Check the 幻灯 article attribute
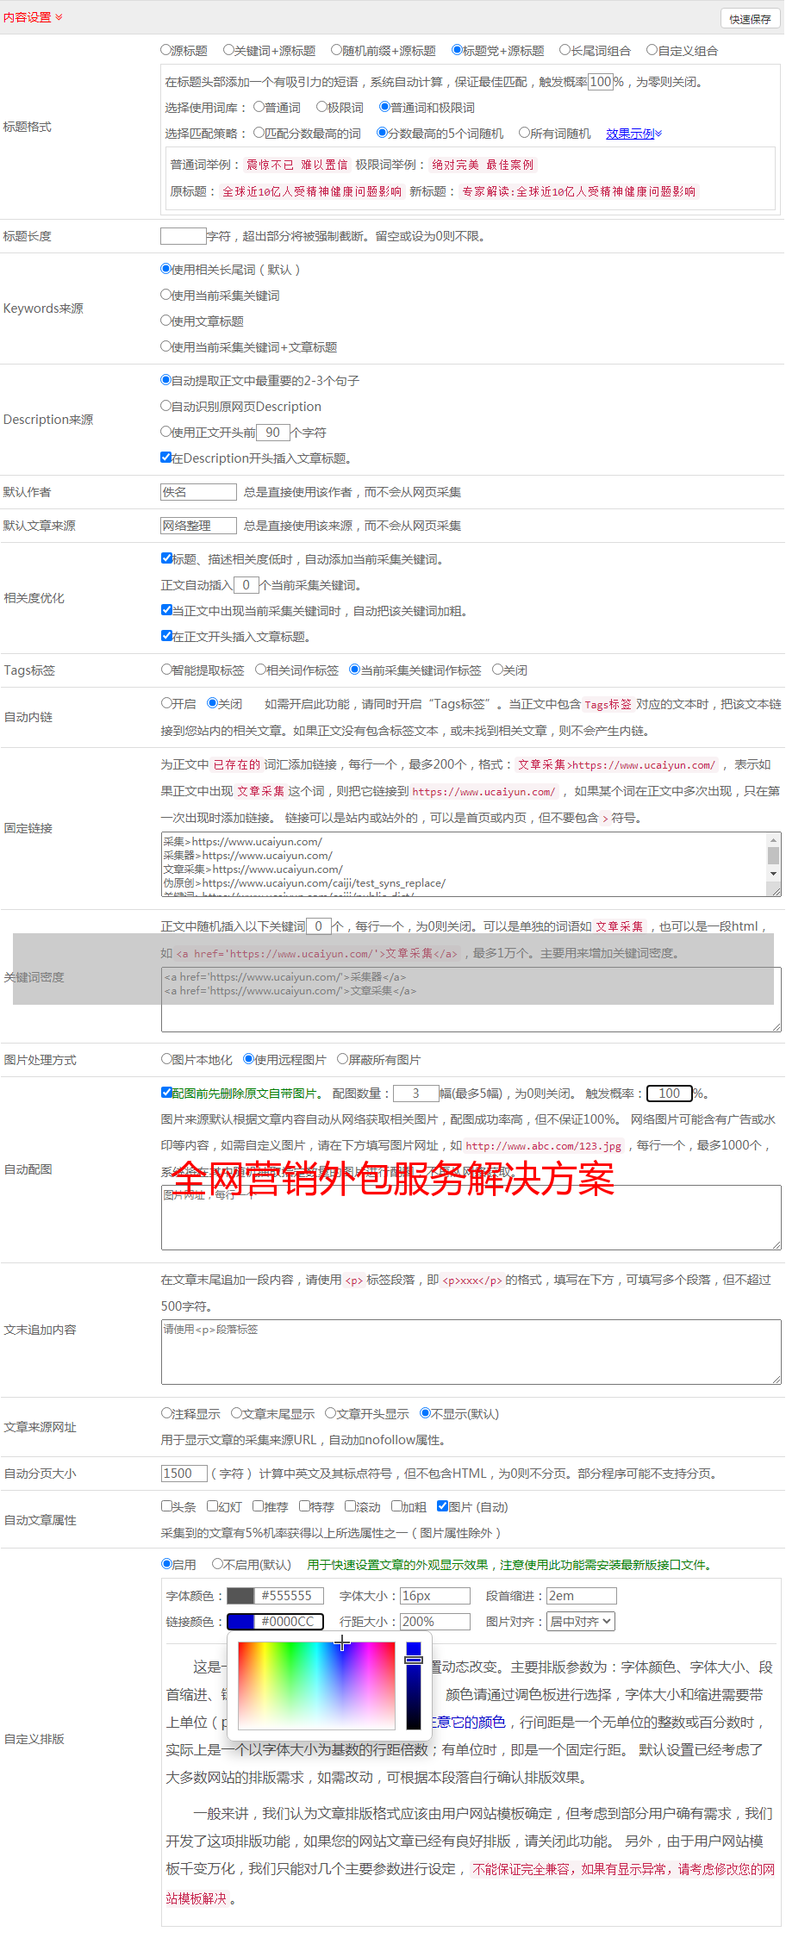This screenshot has width=786, height=1938. pyautogui.click(x=212, y=1506)
